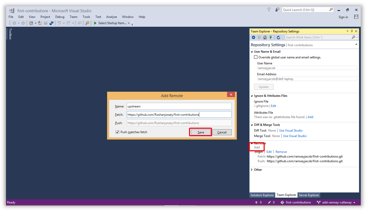Click the Save All toolbar icon

[51, 23]
